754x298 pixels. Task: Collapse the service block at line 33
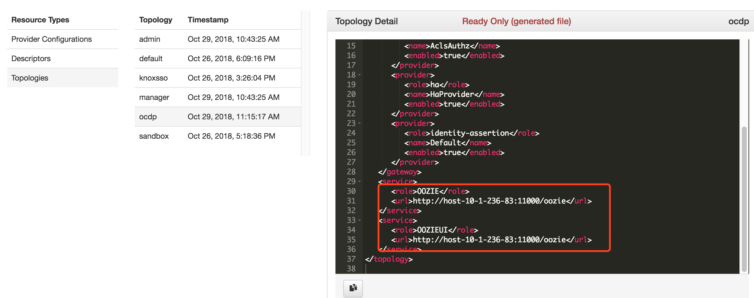tap(359, 220)
